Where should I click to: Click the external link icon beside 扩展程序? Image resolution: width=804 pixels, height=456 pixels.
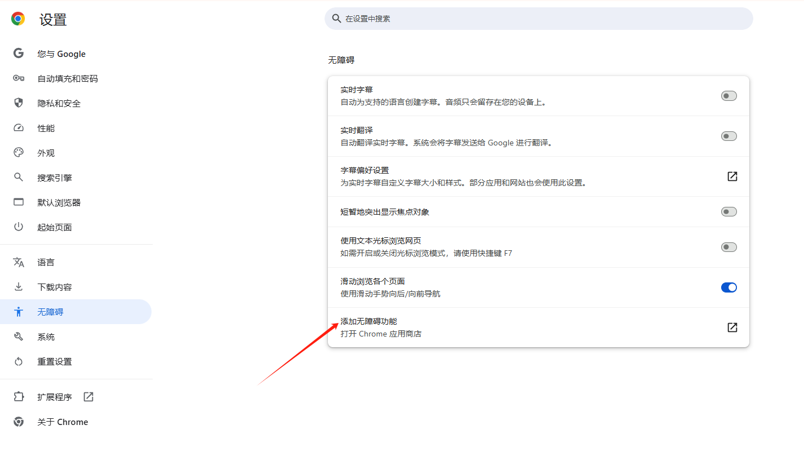click(88, 397)
